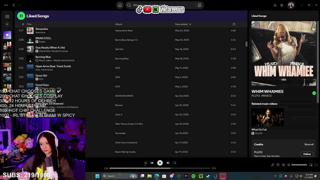The height and width of the screenshot is (180, 320).
Task: Open the artist Mariah the Scientist
Action: (x=64, y=60)
